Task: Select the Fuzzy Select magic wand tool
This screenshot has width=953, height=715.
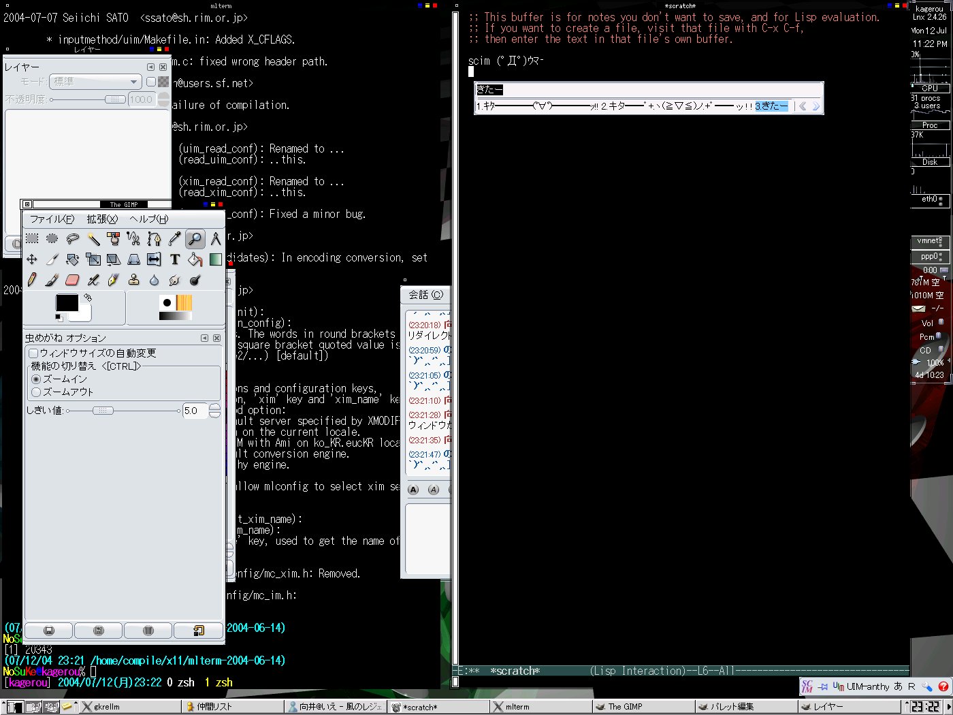Action: (x=93, y=239)
